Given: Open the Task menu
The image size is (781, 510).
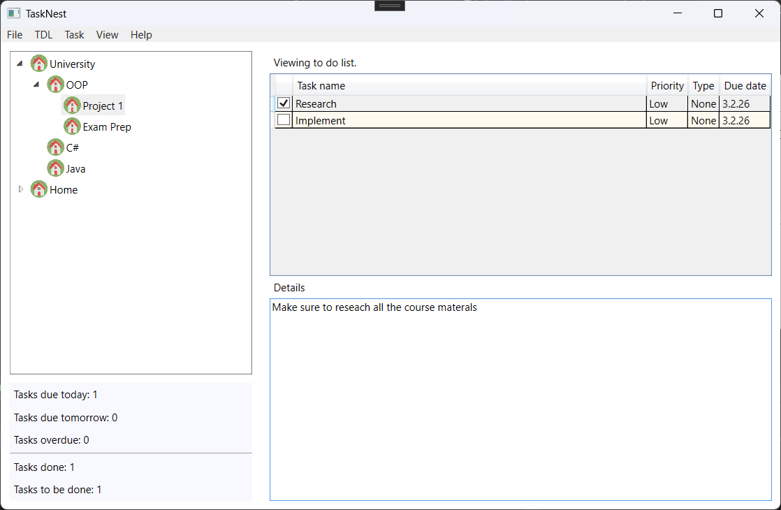Looking at the screenshot, I should (x=74, y=35).
